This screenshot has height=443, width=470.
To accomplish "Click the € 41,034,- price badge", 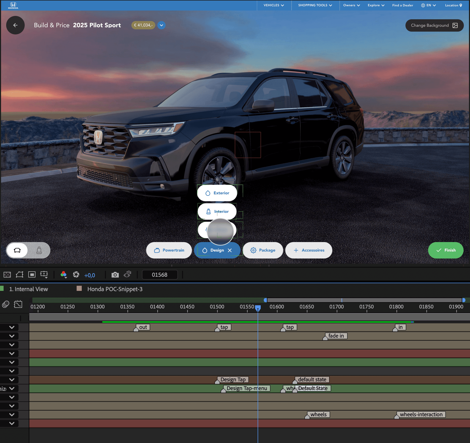I will (x=143, y=25).
